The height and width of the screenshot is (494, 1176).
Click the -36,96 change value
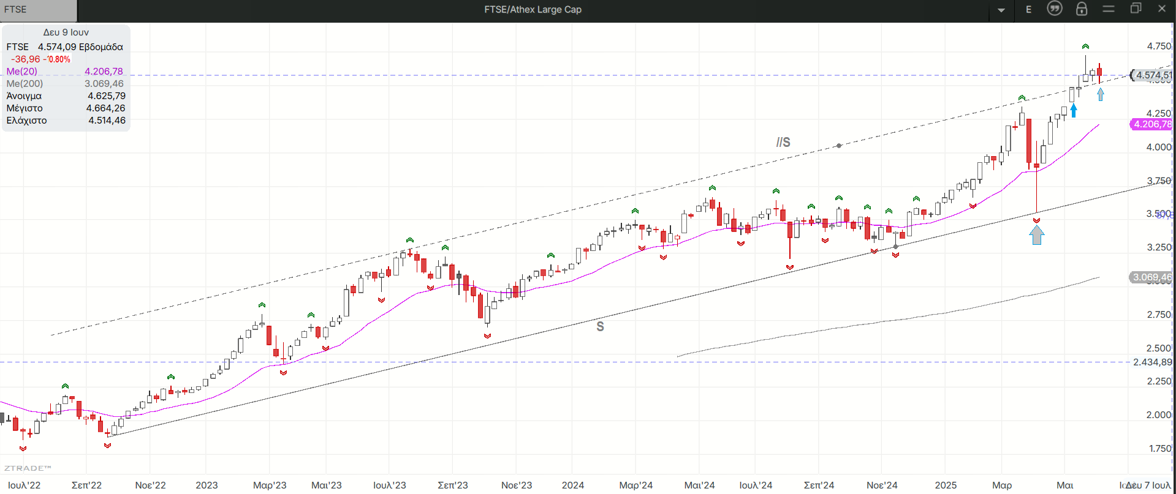coord(26,59)
